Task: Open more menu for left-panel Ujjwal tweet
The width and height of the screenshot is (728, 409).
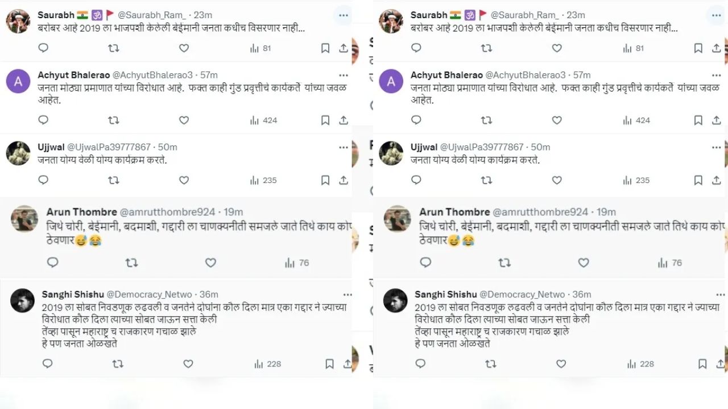Action: [343, 147]
